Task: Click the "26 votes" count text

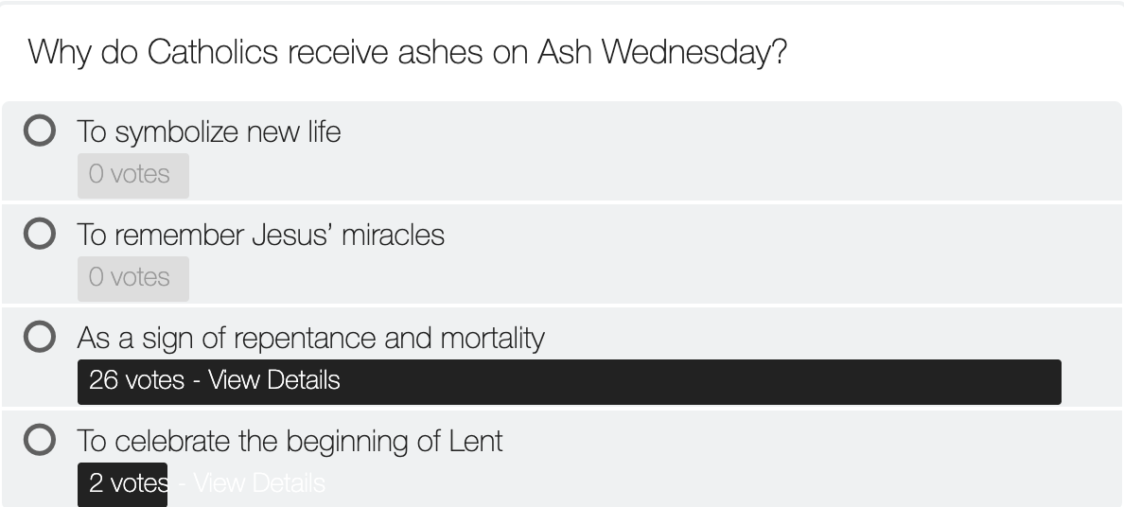Action: (x=136, y=380)
